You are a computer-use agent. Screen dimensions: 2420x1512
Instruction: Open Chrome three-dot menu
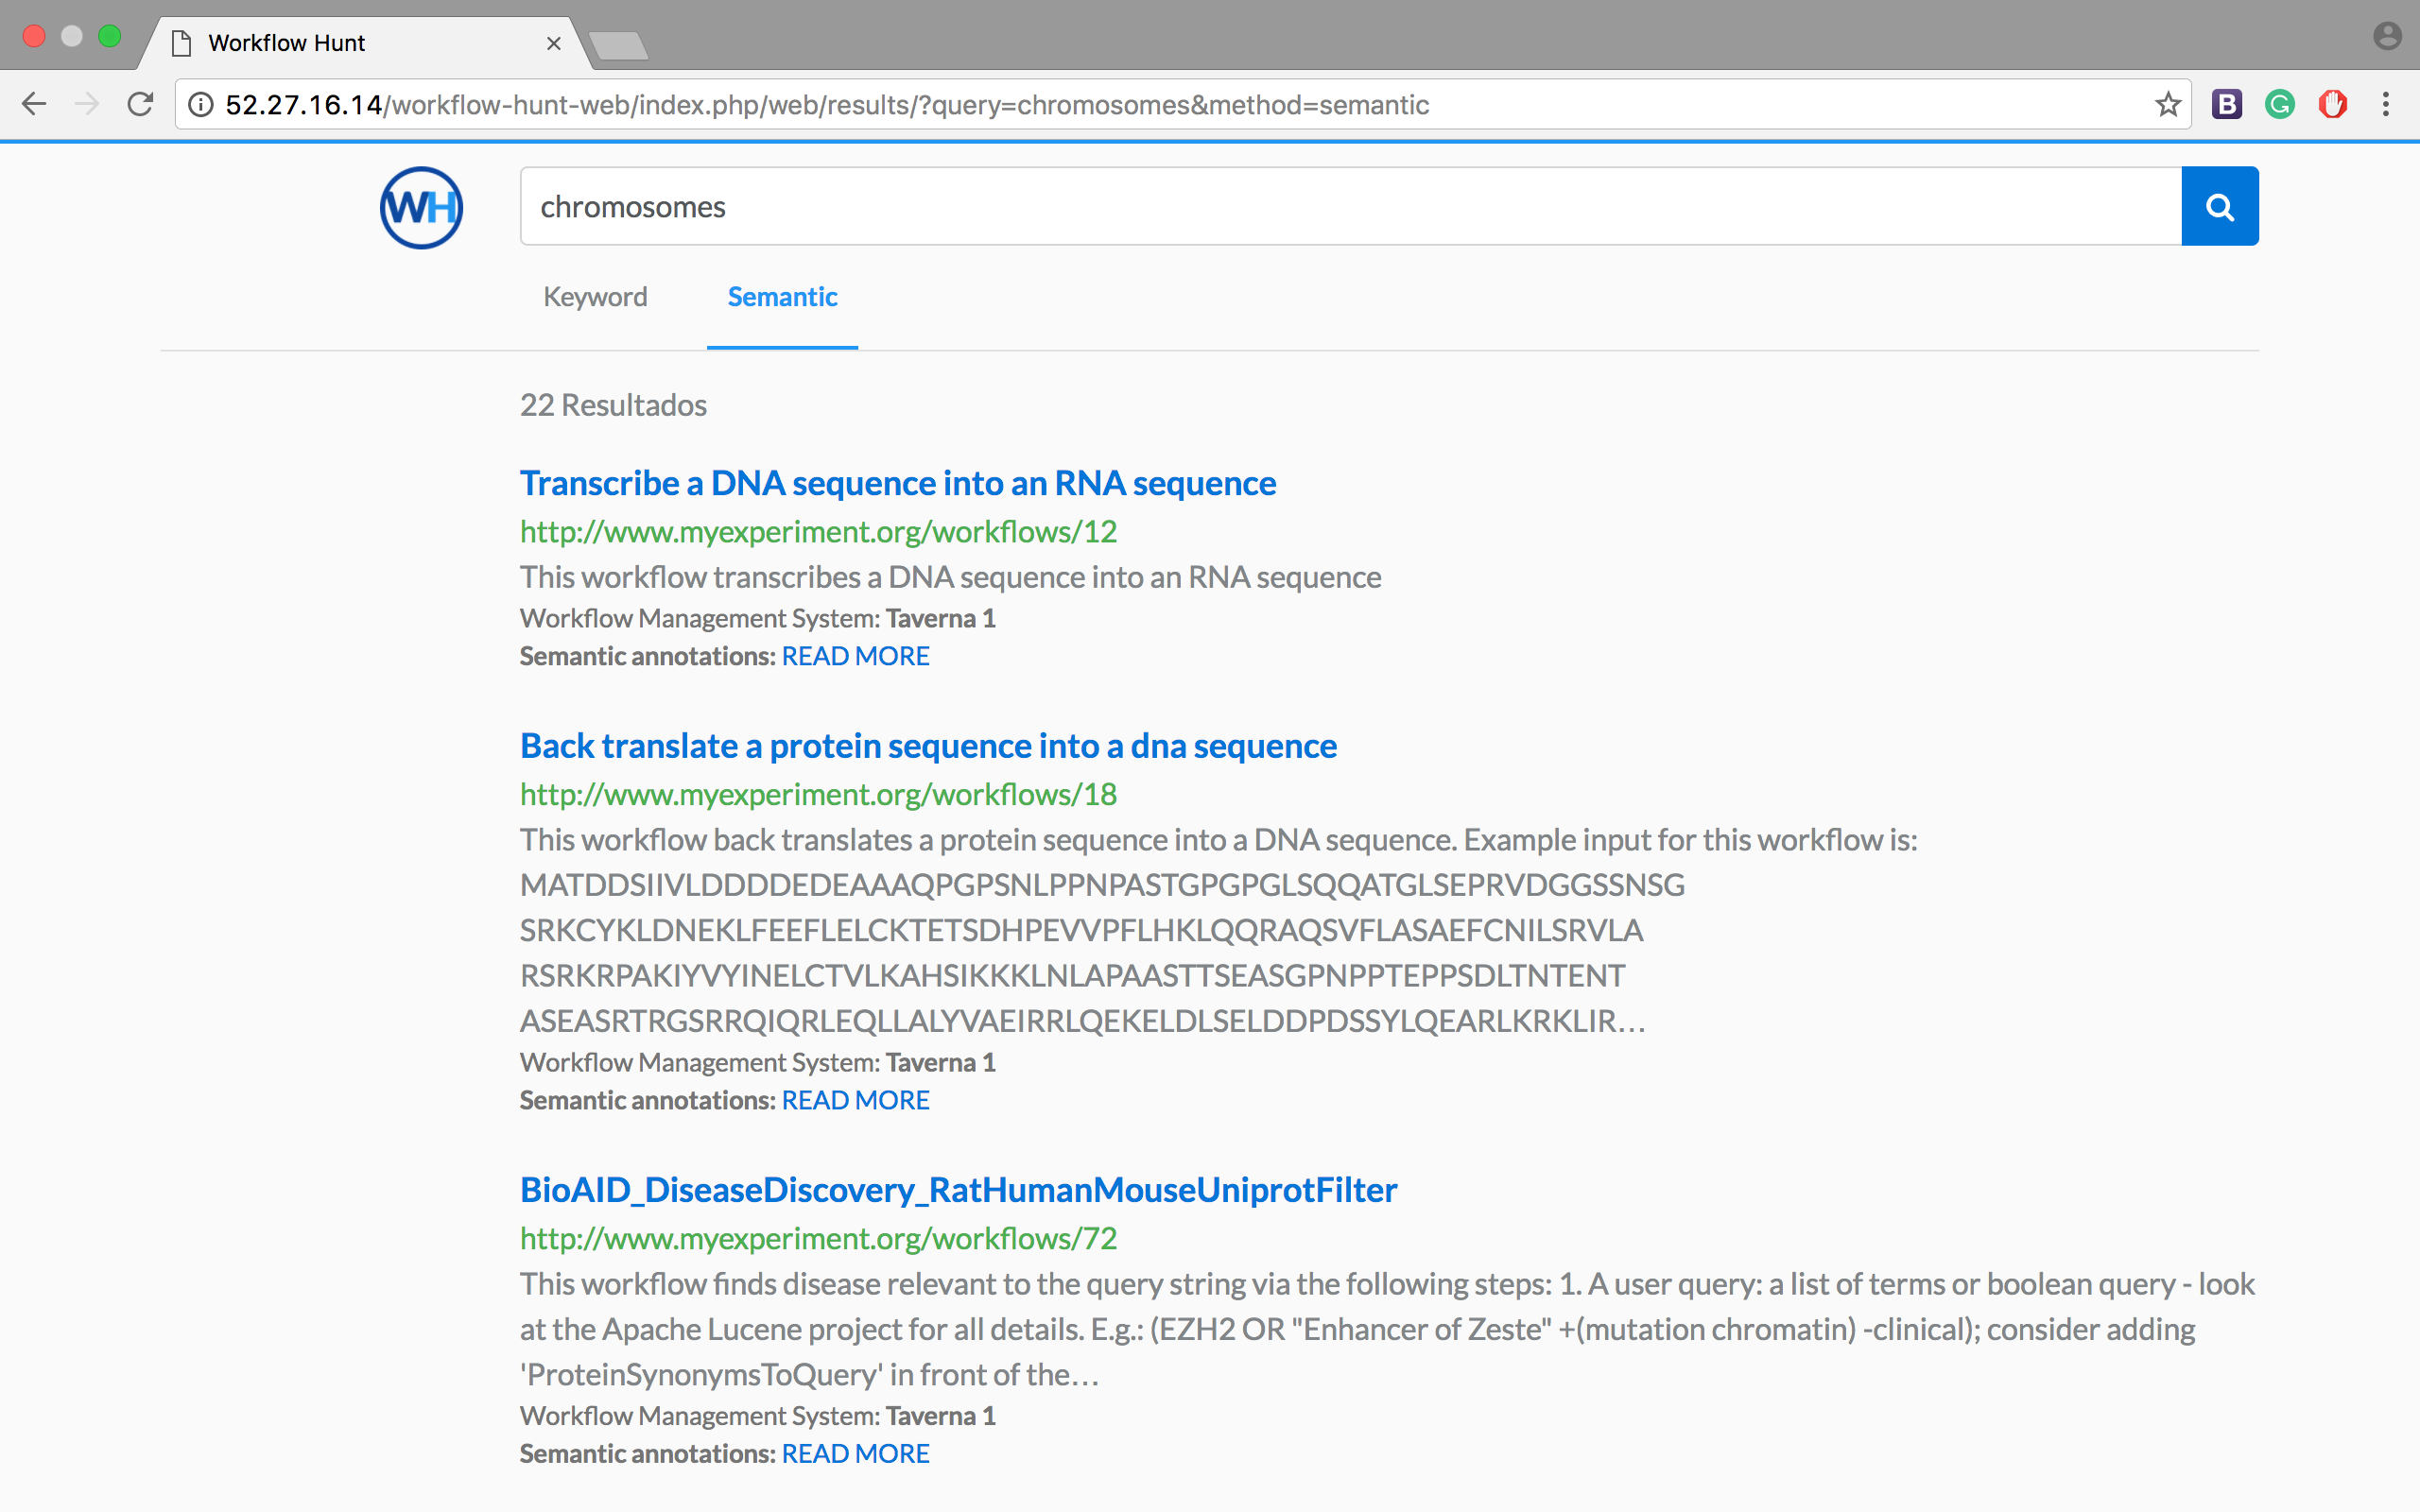coord(2386,104)
